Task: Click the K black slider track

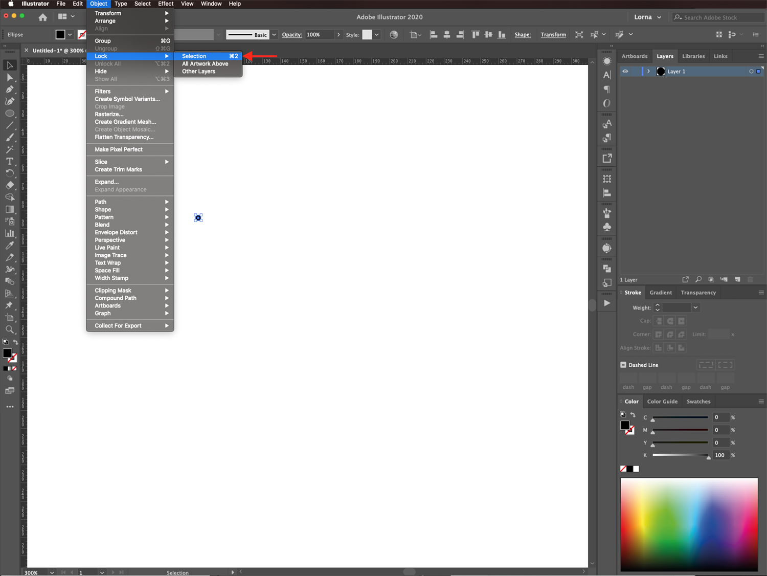Action: pos(681,455)
